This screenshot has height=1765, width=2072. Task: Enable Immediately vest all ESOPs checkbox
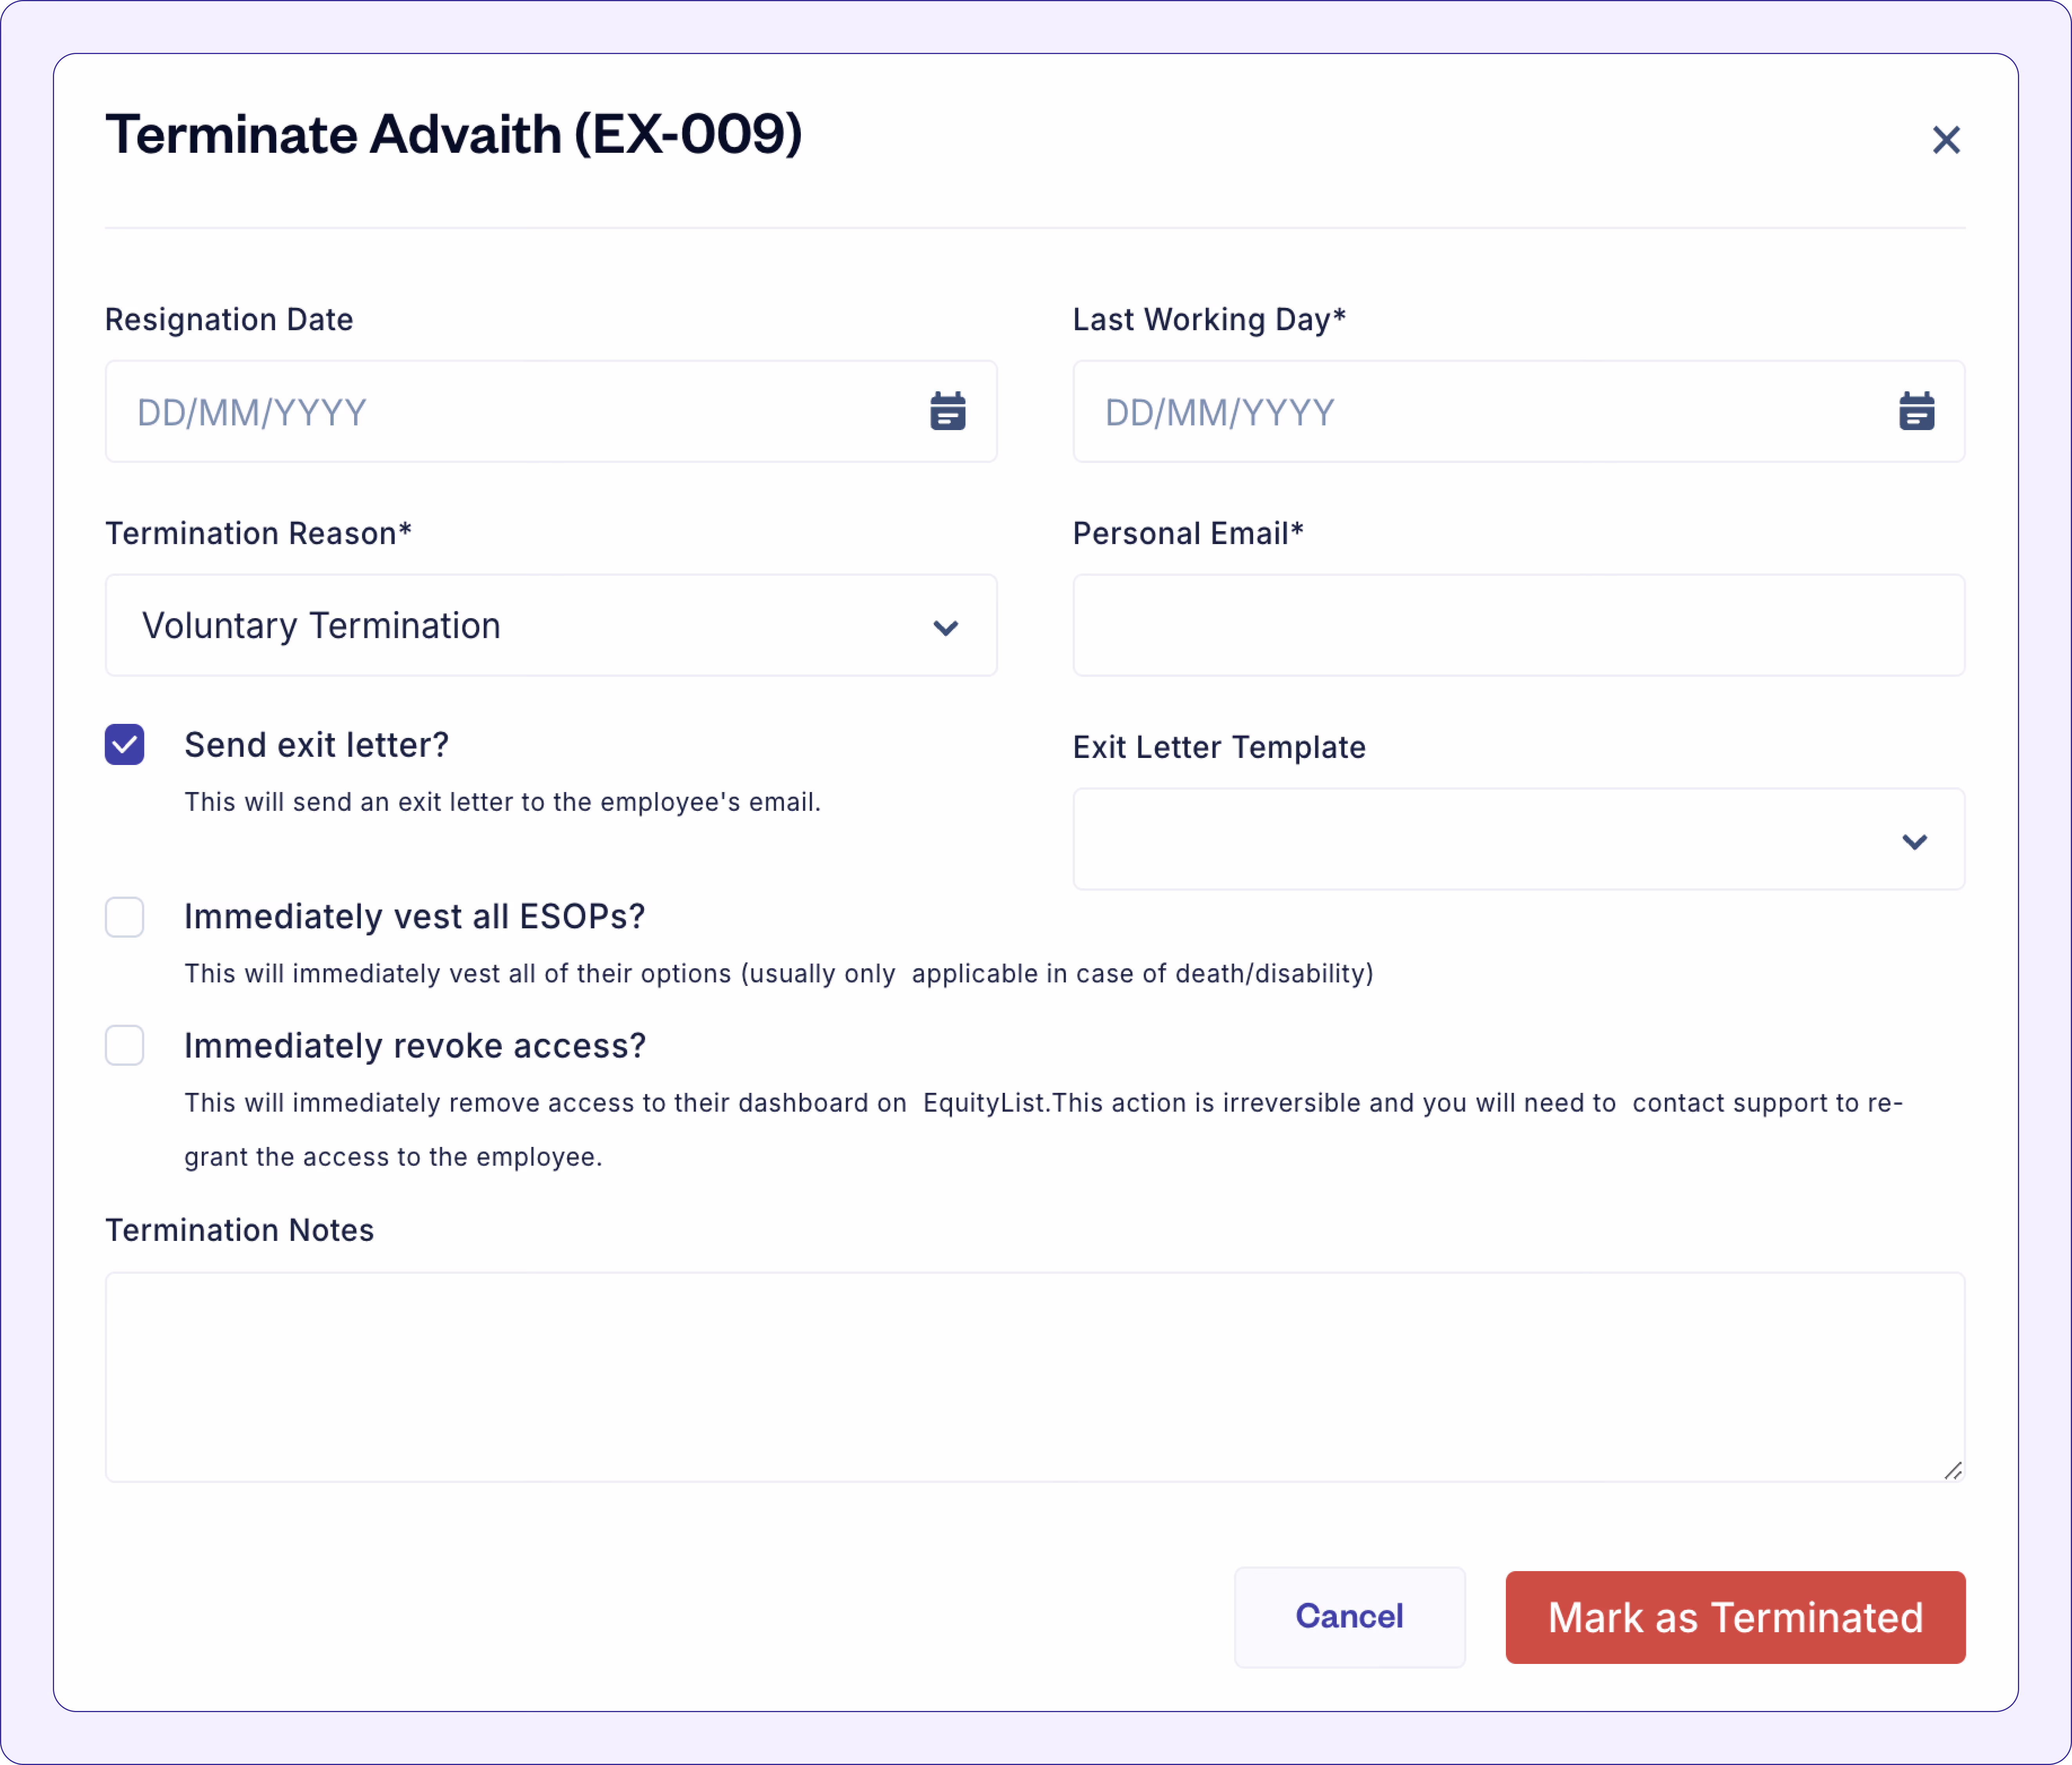tap(125, 917)
